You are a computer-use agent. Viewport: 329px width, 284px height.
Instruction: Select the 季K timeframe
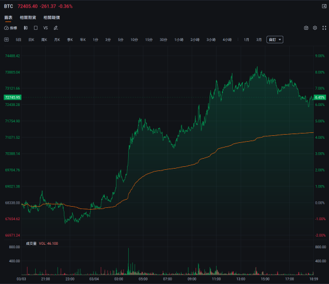point(70,40)
